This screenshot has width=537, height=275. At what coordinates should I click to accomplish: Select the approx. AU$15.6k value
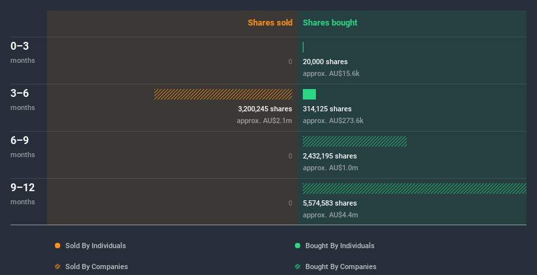pyautogui.click(x=331, y=73)
